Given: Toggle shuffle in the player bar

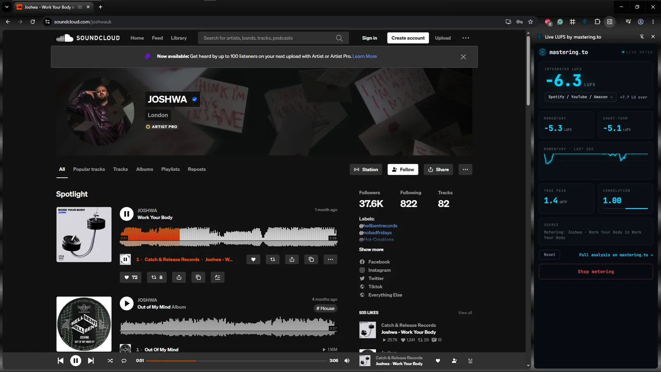Looking at the screenshot, I should tap(110, 361).
